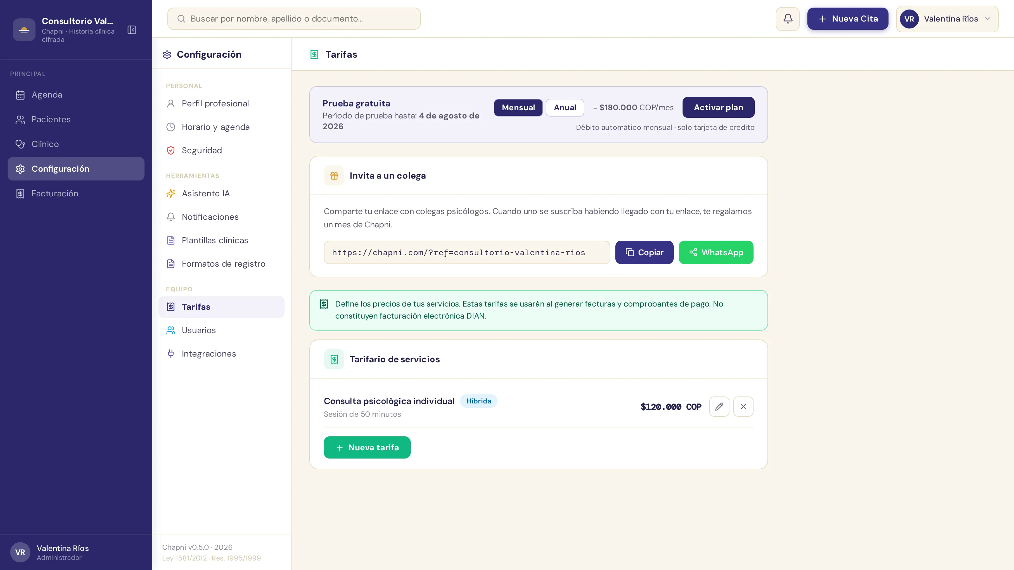Open Agenda in the main sidebar

pos(76,95)
